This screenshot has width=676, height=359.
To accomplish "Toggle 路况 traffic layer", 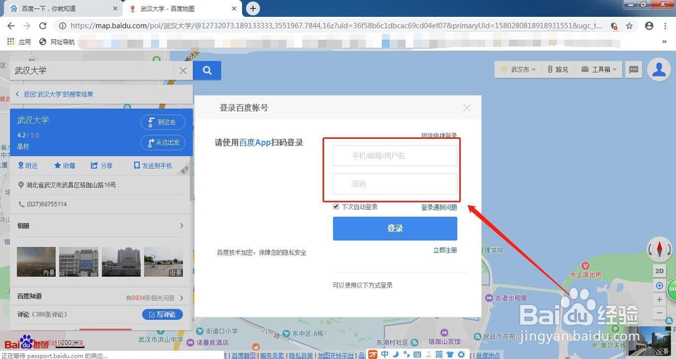I will point(558,70).
